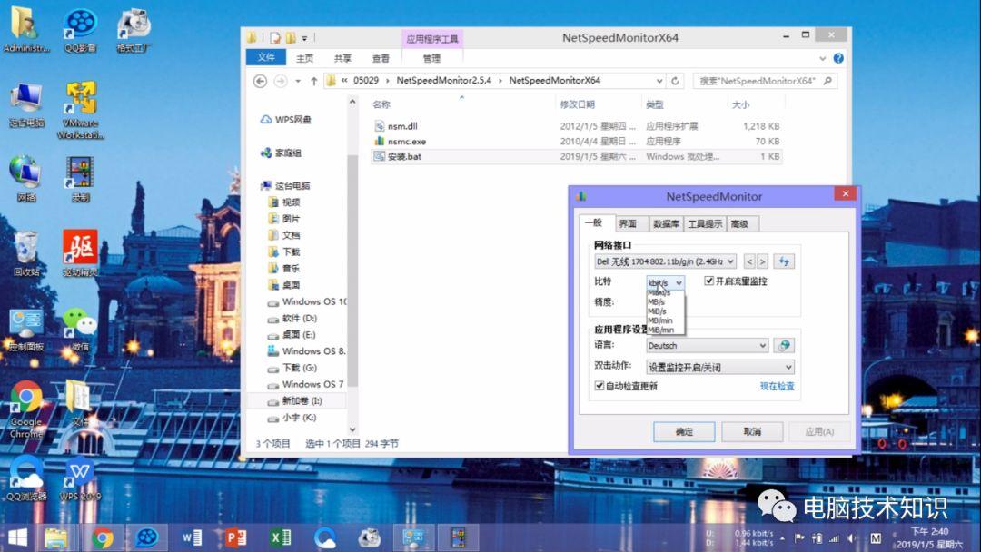Switch to the 界面 tab

(x=628, y=224)
